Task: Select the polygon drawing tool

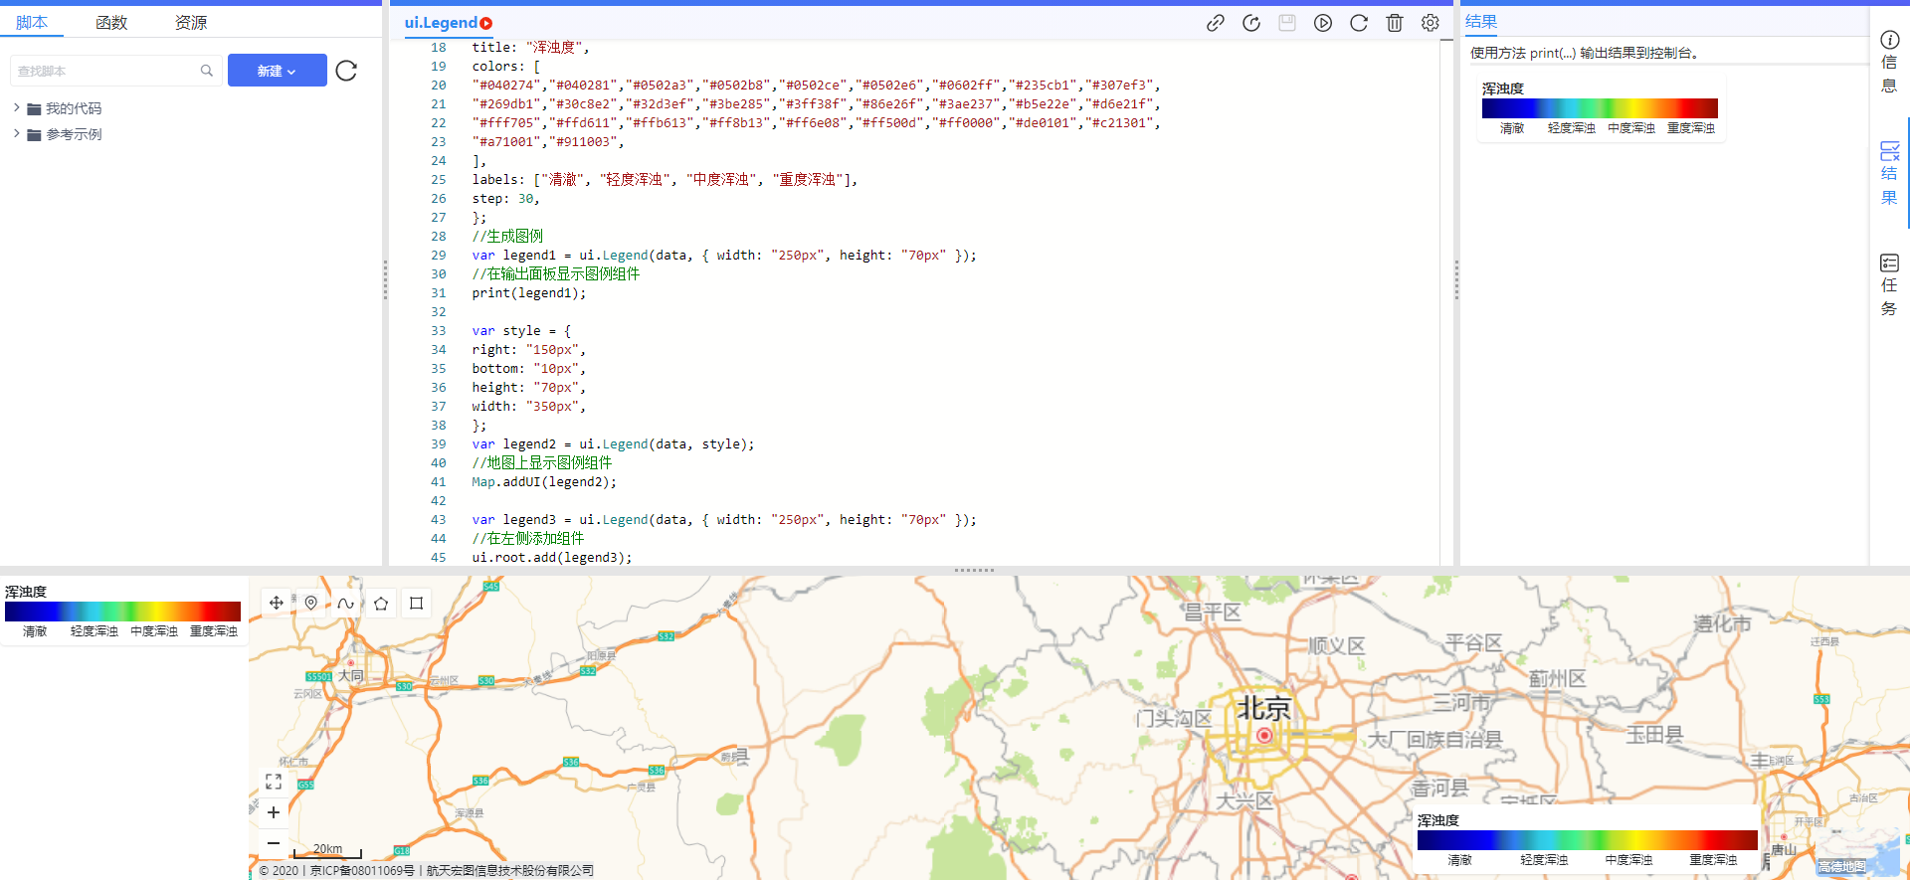Action: pyautogui.click(x=381, y=603)
